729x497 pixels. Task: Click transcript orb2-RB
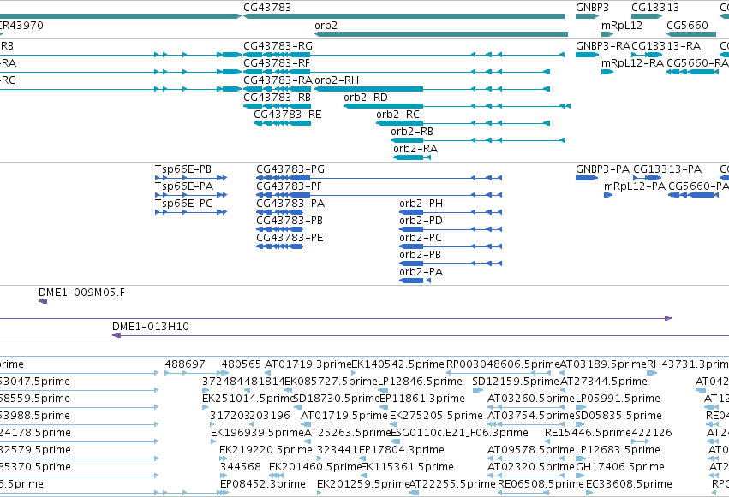(478, 140)
